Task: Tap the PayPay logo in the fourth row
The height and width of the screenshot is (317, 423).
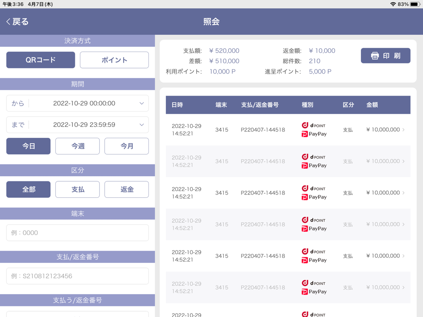Action: pos(314,229)
